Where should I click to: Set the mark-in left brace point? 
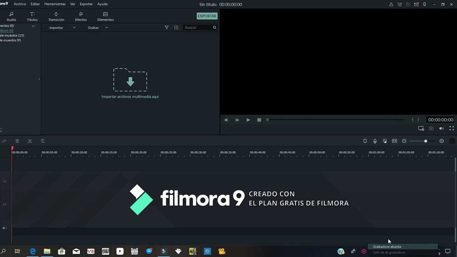coord(413,120)
